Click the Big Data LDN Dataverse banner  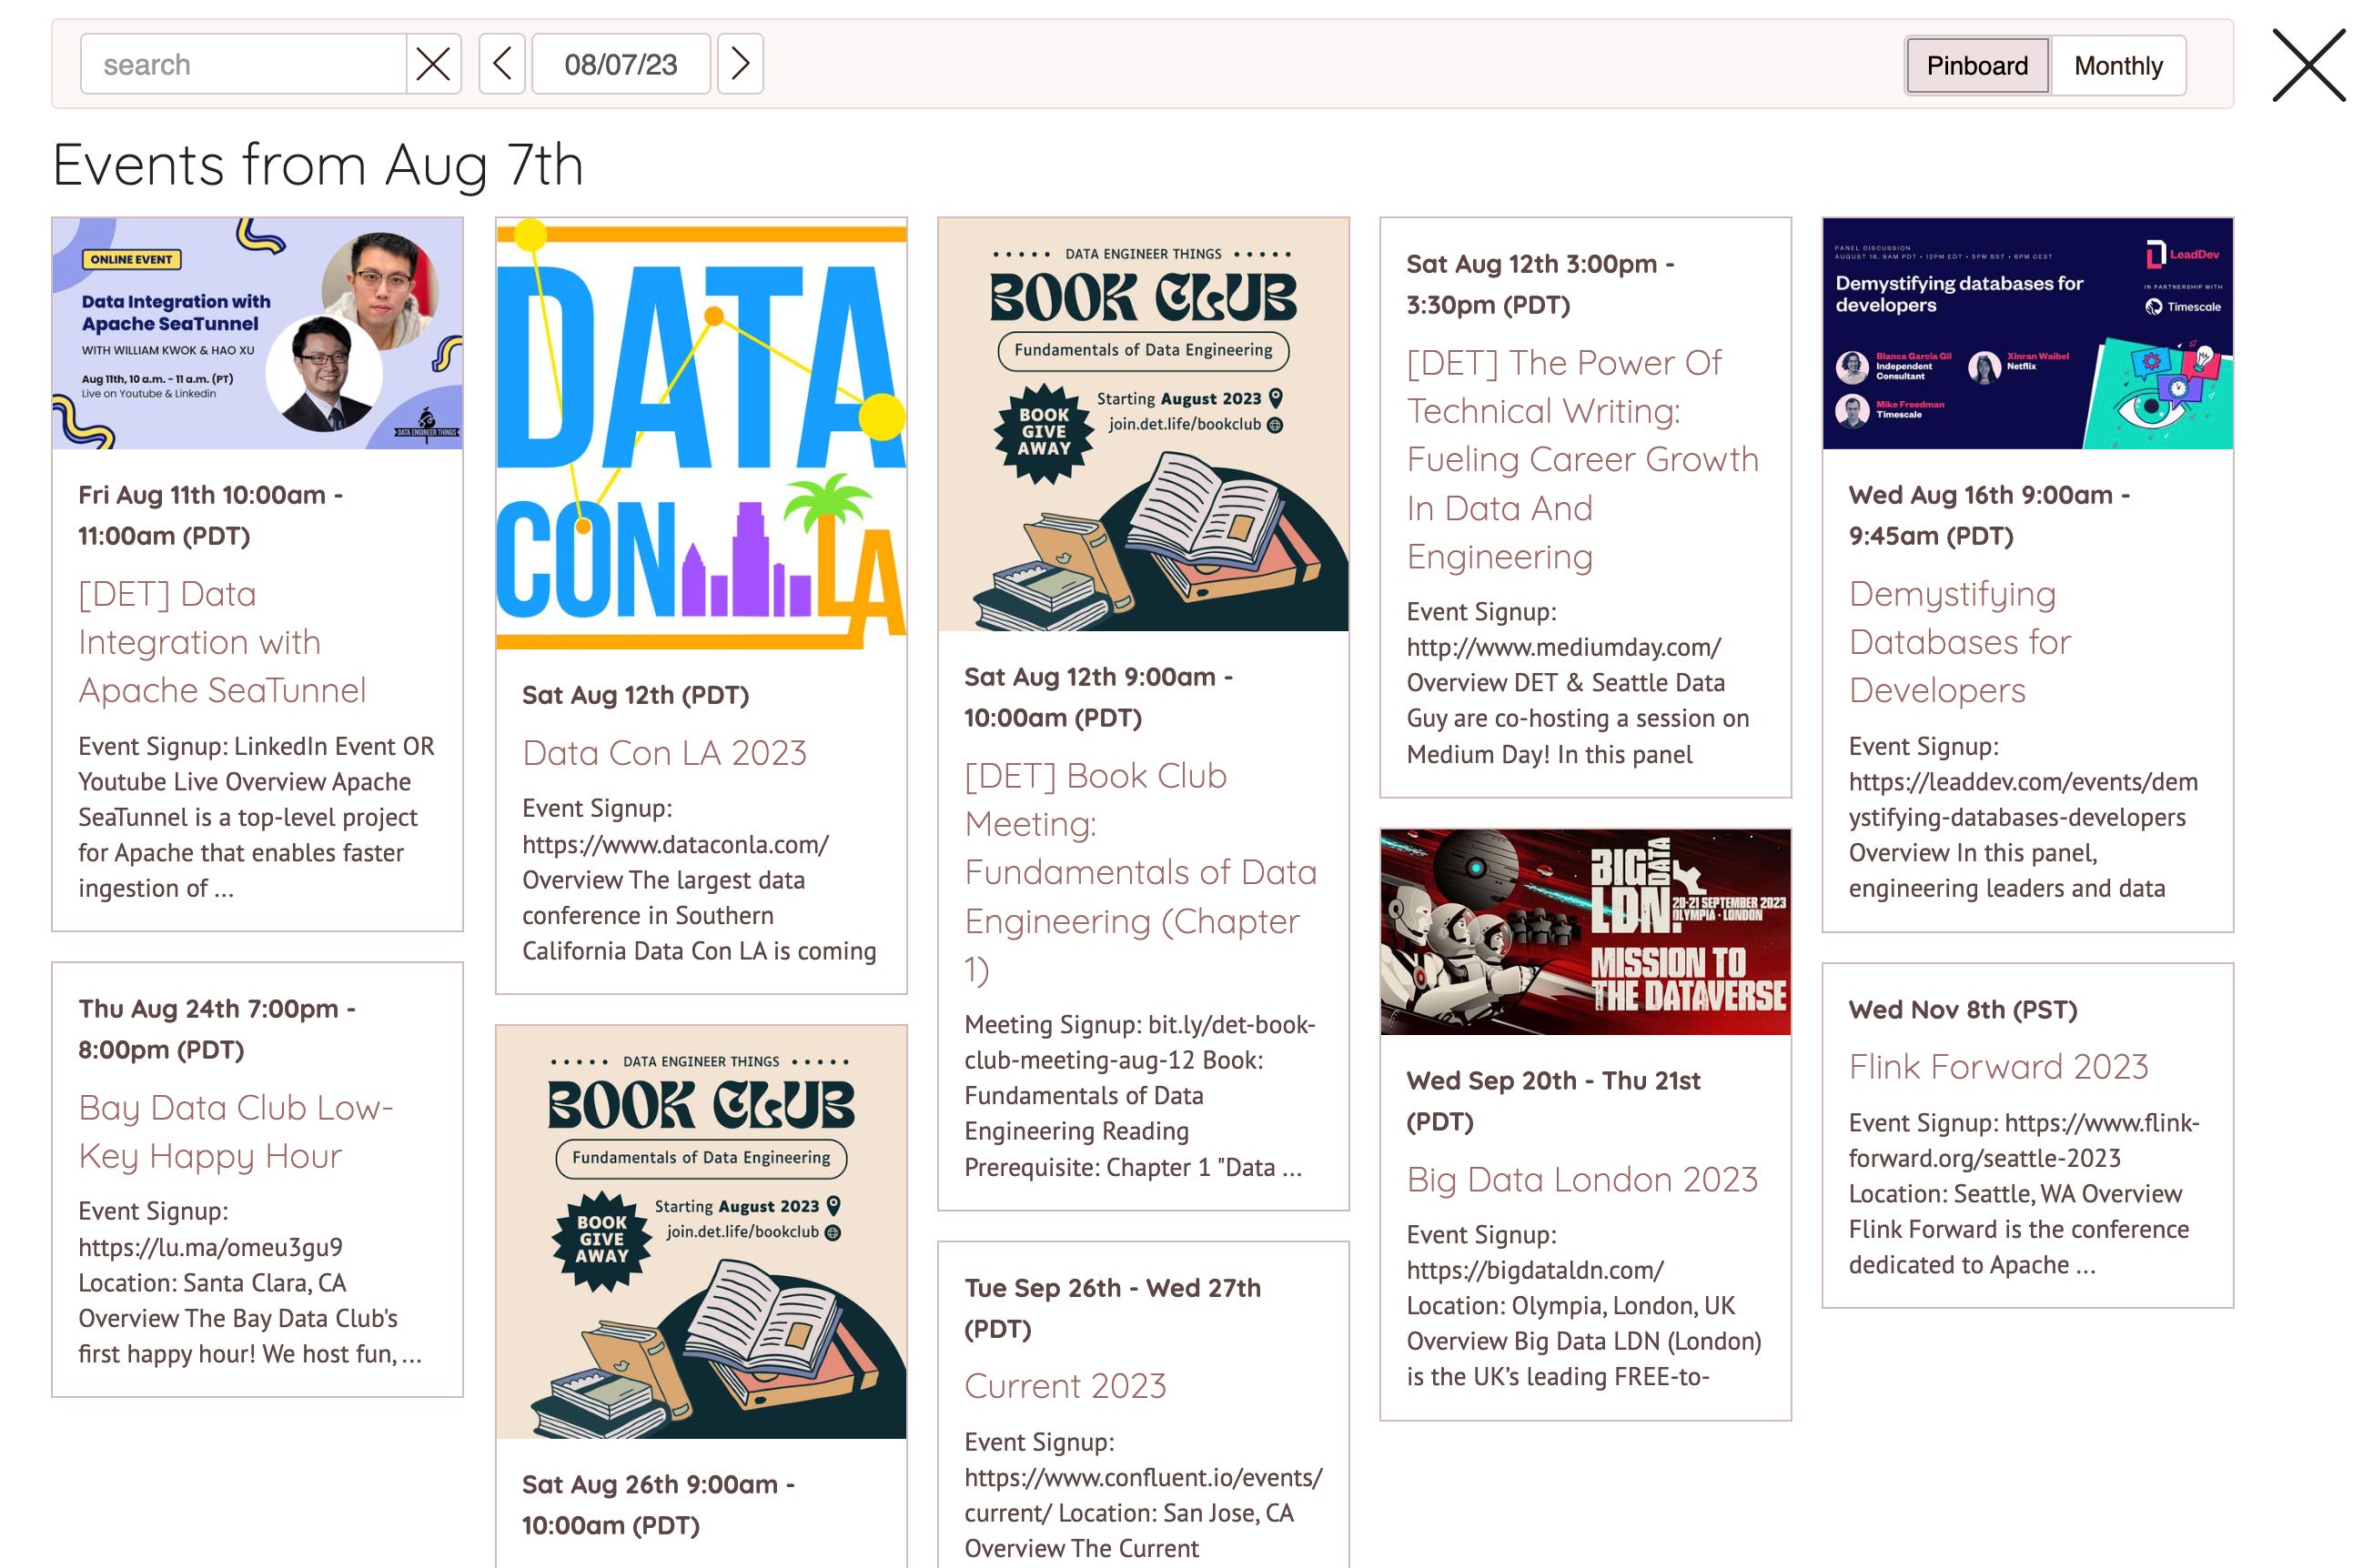pyautogui.click(x=1585, y=932)
